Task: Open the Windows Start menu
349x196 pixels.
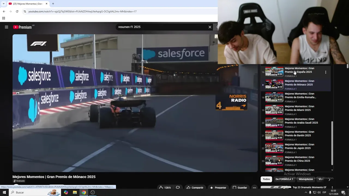Action: coord(4,192)
